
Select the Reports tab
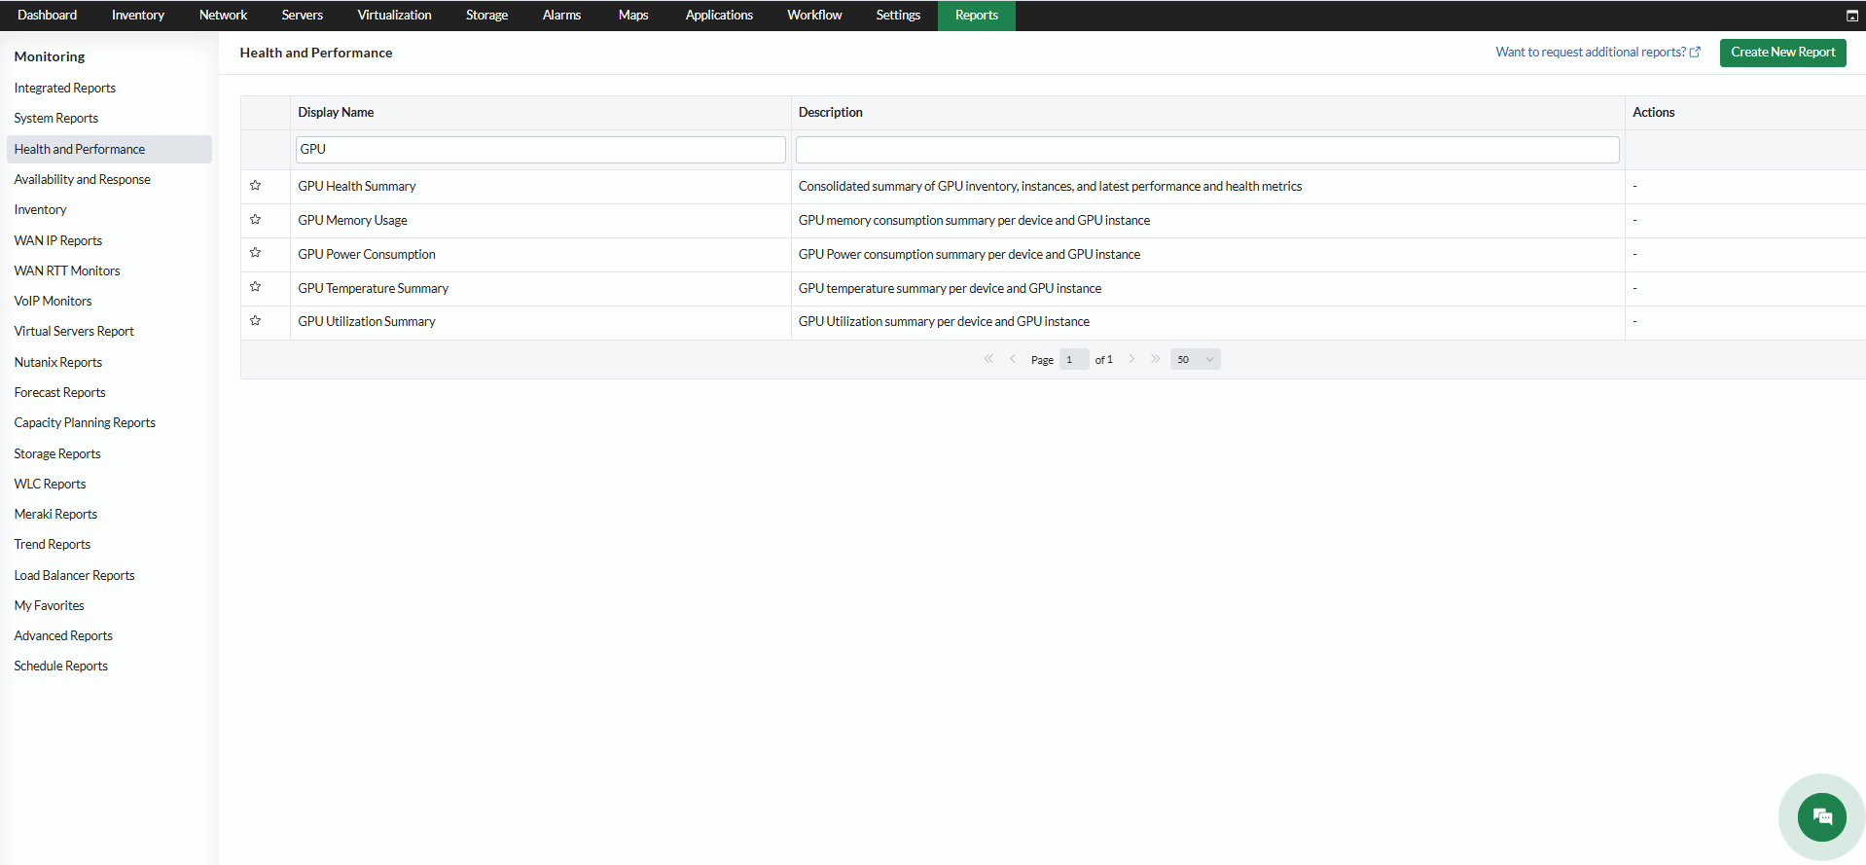977,16
